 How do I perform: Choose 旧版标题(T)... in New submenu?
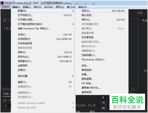(102, 55)
